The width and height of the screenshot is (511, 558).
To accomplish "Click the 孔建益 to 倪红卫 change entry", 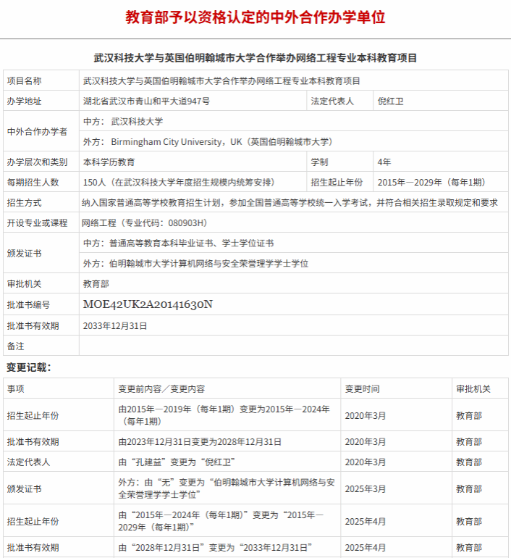I will click(x=178, y=462).
